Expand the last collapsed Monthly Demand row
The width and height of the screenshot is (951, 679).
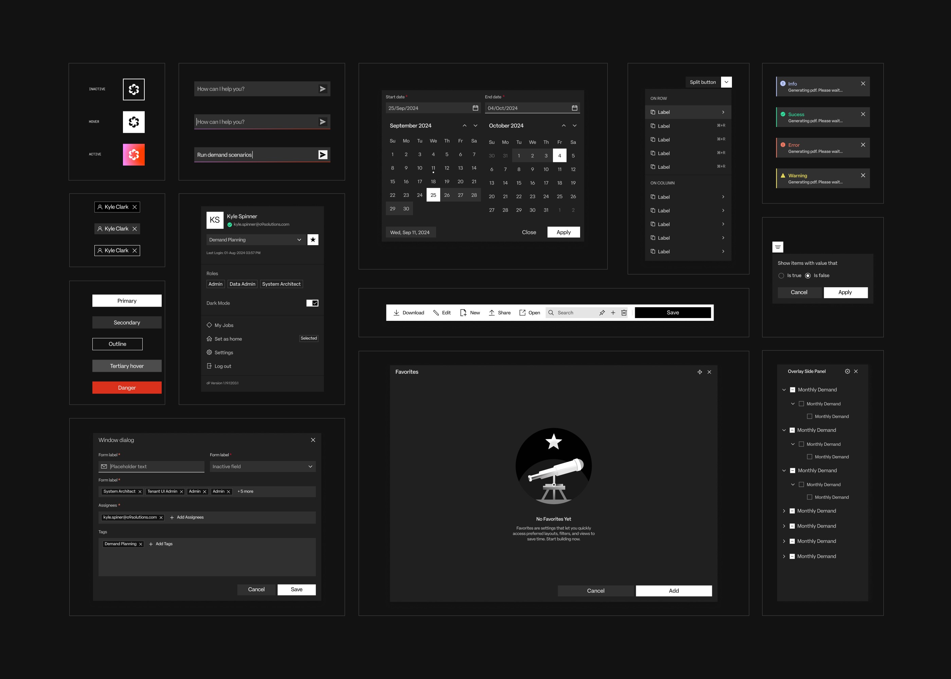[x=784, y=556]
